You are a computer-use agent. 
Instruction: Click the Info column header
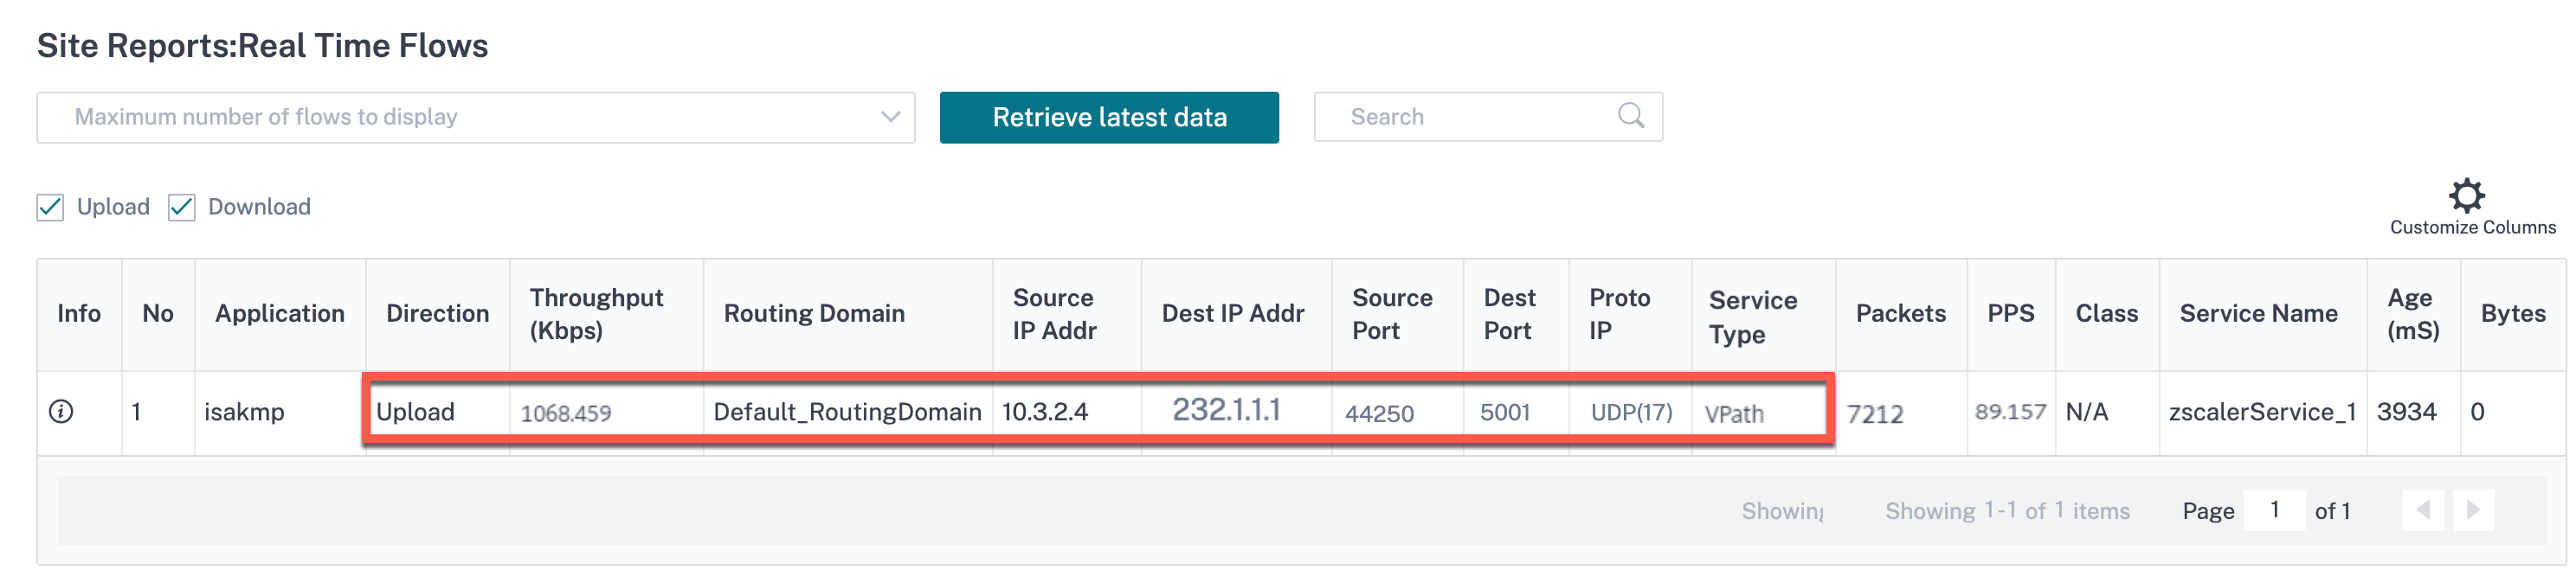click(x=79, y=313)
